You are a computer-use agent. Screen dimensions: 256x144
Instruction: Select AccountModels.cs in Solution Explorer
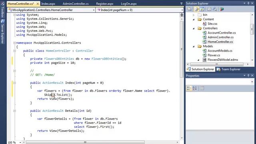[220, 51]
